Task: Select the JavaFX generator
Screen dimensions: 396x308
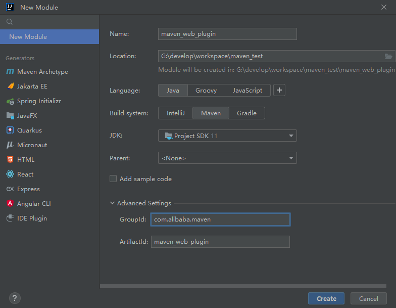Action: coord(49,115)
